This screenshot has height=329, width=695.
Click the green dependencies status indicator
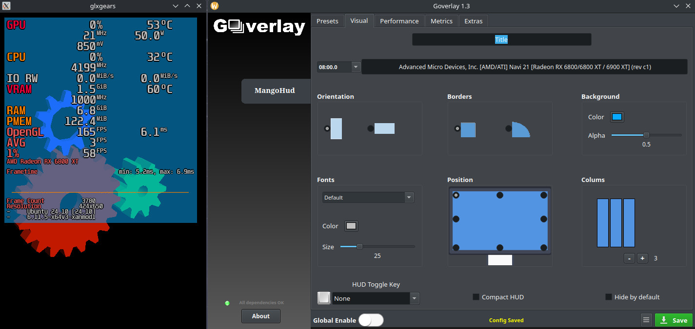(227, 303)
